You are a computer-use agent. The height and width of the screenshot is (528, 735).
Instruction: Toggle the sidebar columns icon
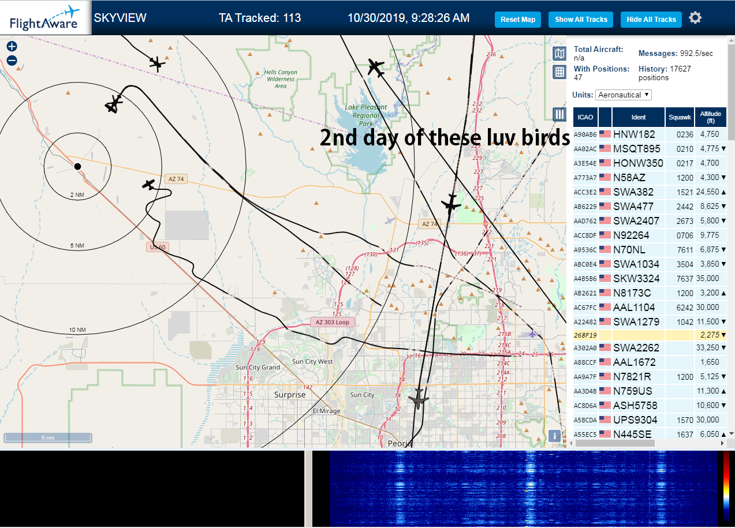pyautogui.click(x=559, y=114)
